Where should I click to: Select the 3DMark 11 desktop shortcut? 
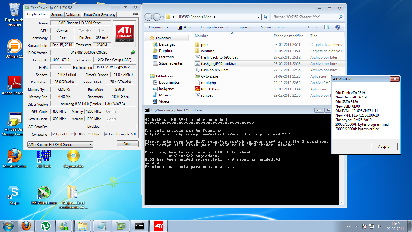point(14,48)
